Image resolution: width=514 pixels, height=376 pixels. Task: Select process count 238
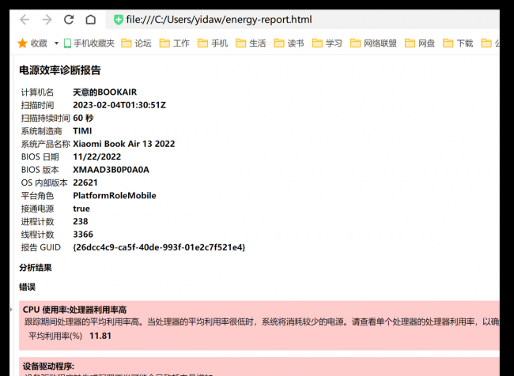click(81, 221)
